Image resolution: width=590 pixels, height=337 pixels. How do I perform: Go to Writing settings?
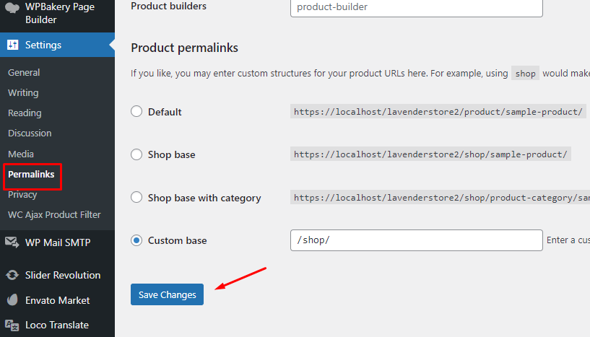pyautogui.click(x=23, y=92)
